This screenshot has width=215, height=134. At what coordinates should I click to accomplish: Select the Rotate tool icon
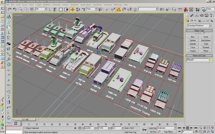click(x=78, y=9)
